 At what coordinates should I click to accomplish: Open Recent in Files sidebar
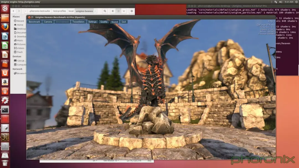click(x=19, y=21)
